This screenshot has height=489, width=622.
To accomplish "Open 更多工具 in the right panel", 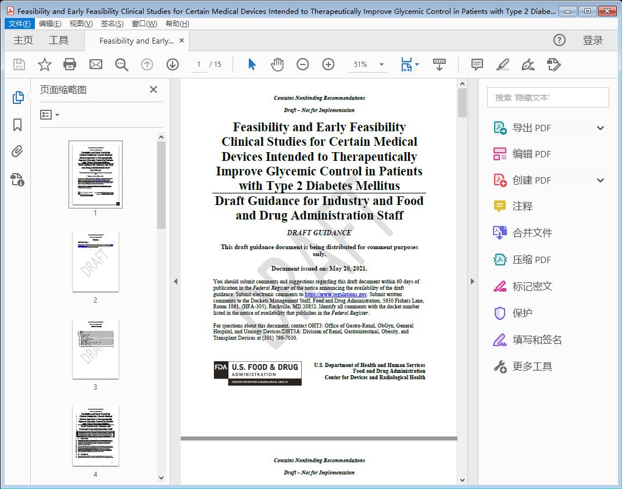I will [532, 366].
